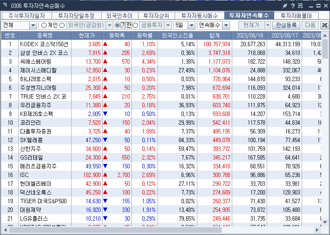Image resolution: width=330 pixels, height=235 pixels.
Task: Click the horizontal scrollbar thumb
Action: coord(115,230)
